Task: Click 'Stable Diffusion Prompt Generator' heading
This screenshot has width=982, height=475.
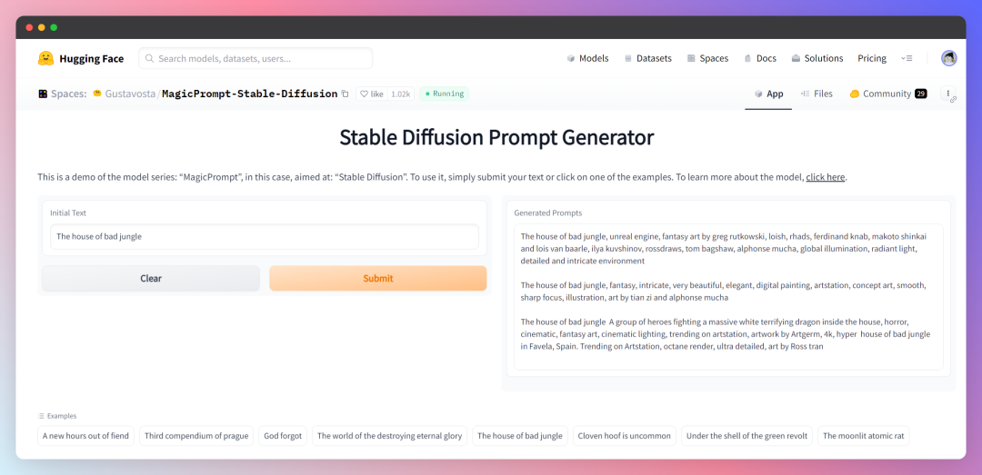Action: (x=496, y=137)
